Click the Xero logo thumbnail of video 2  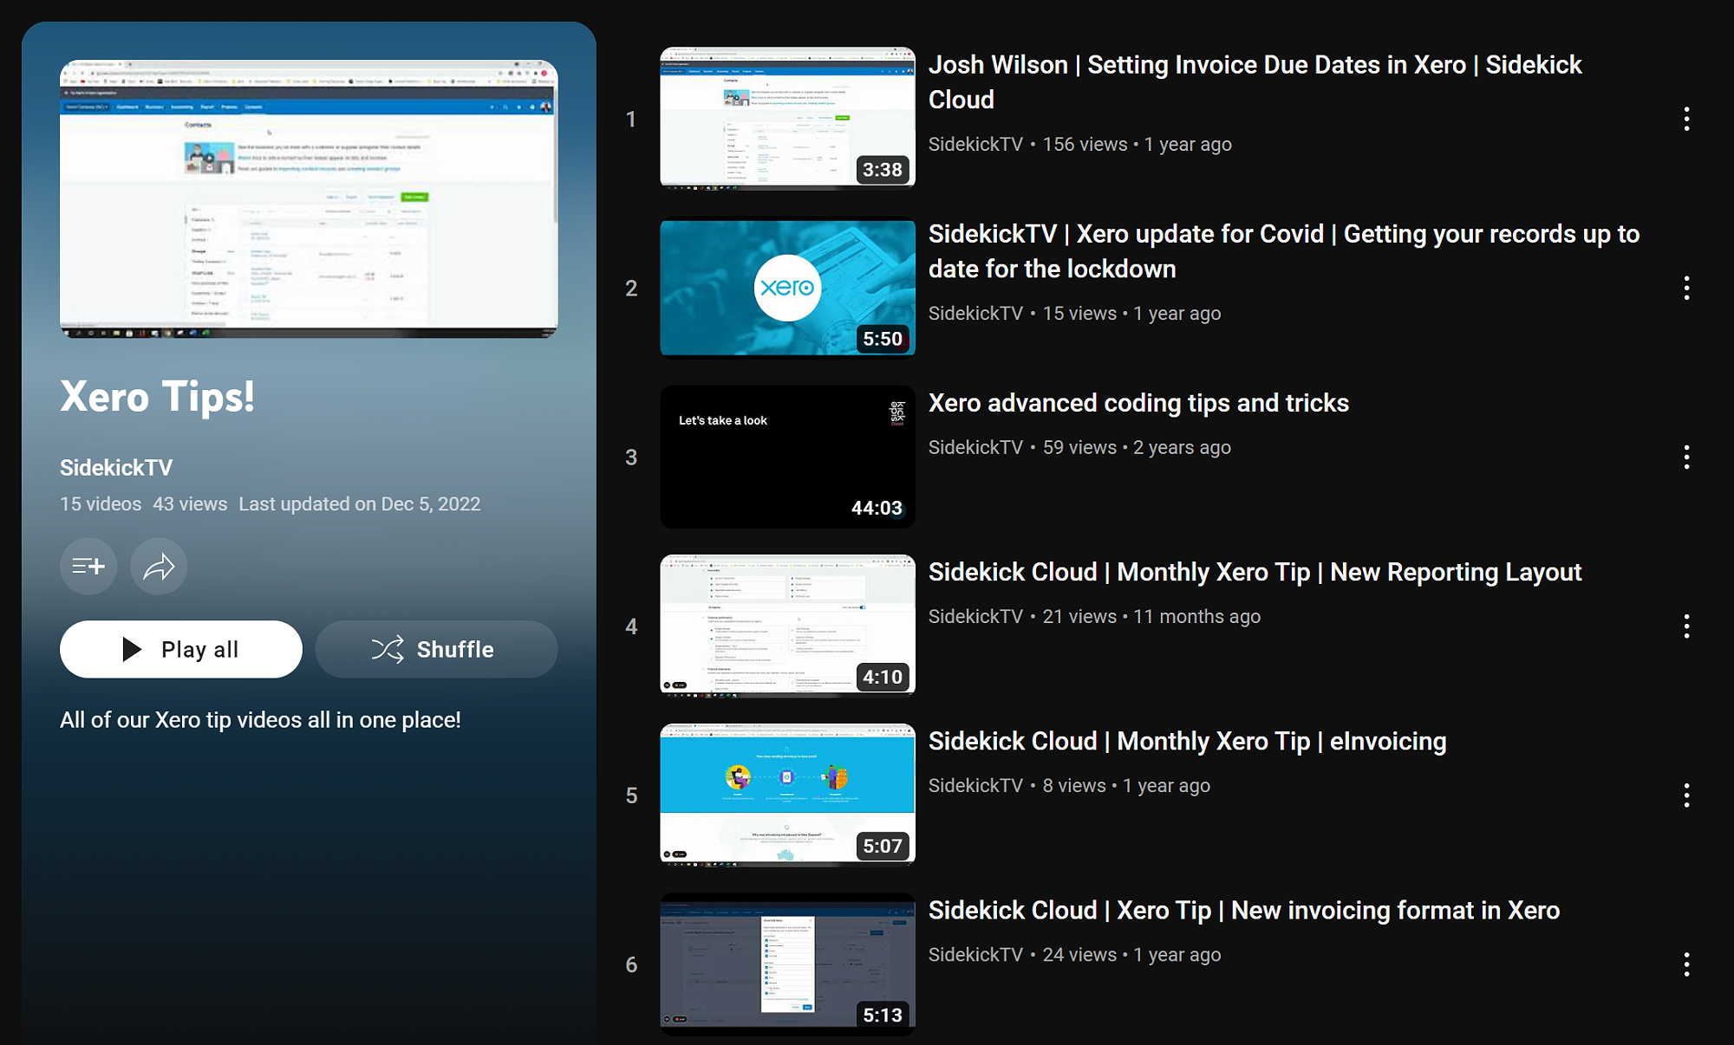coord(787,288)
